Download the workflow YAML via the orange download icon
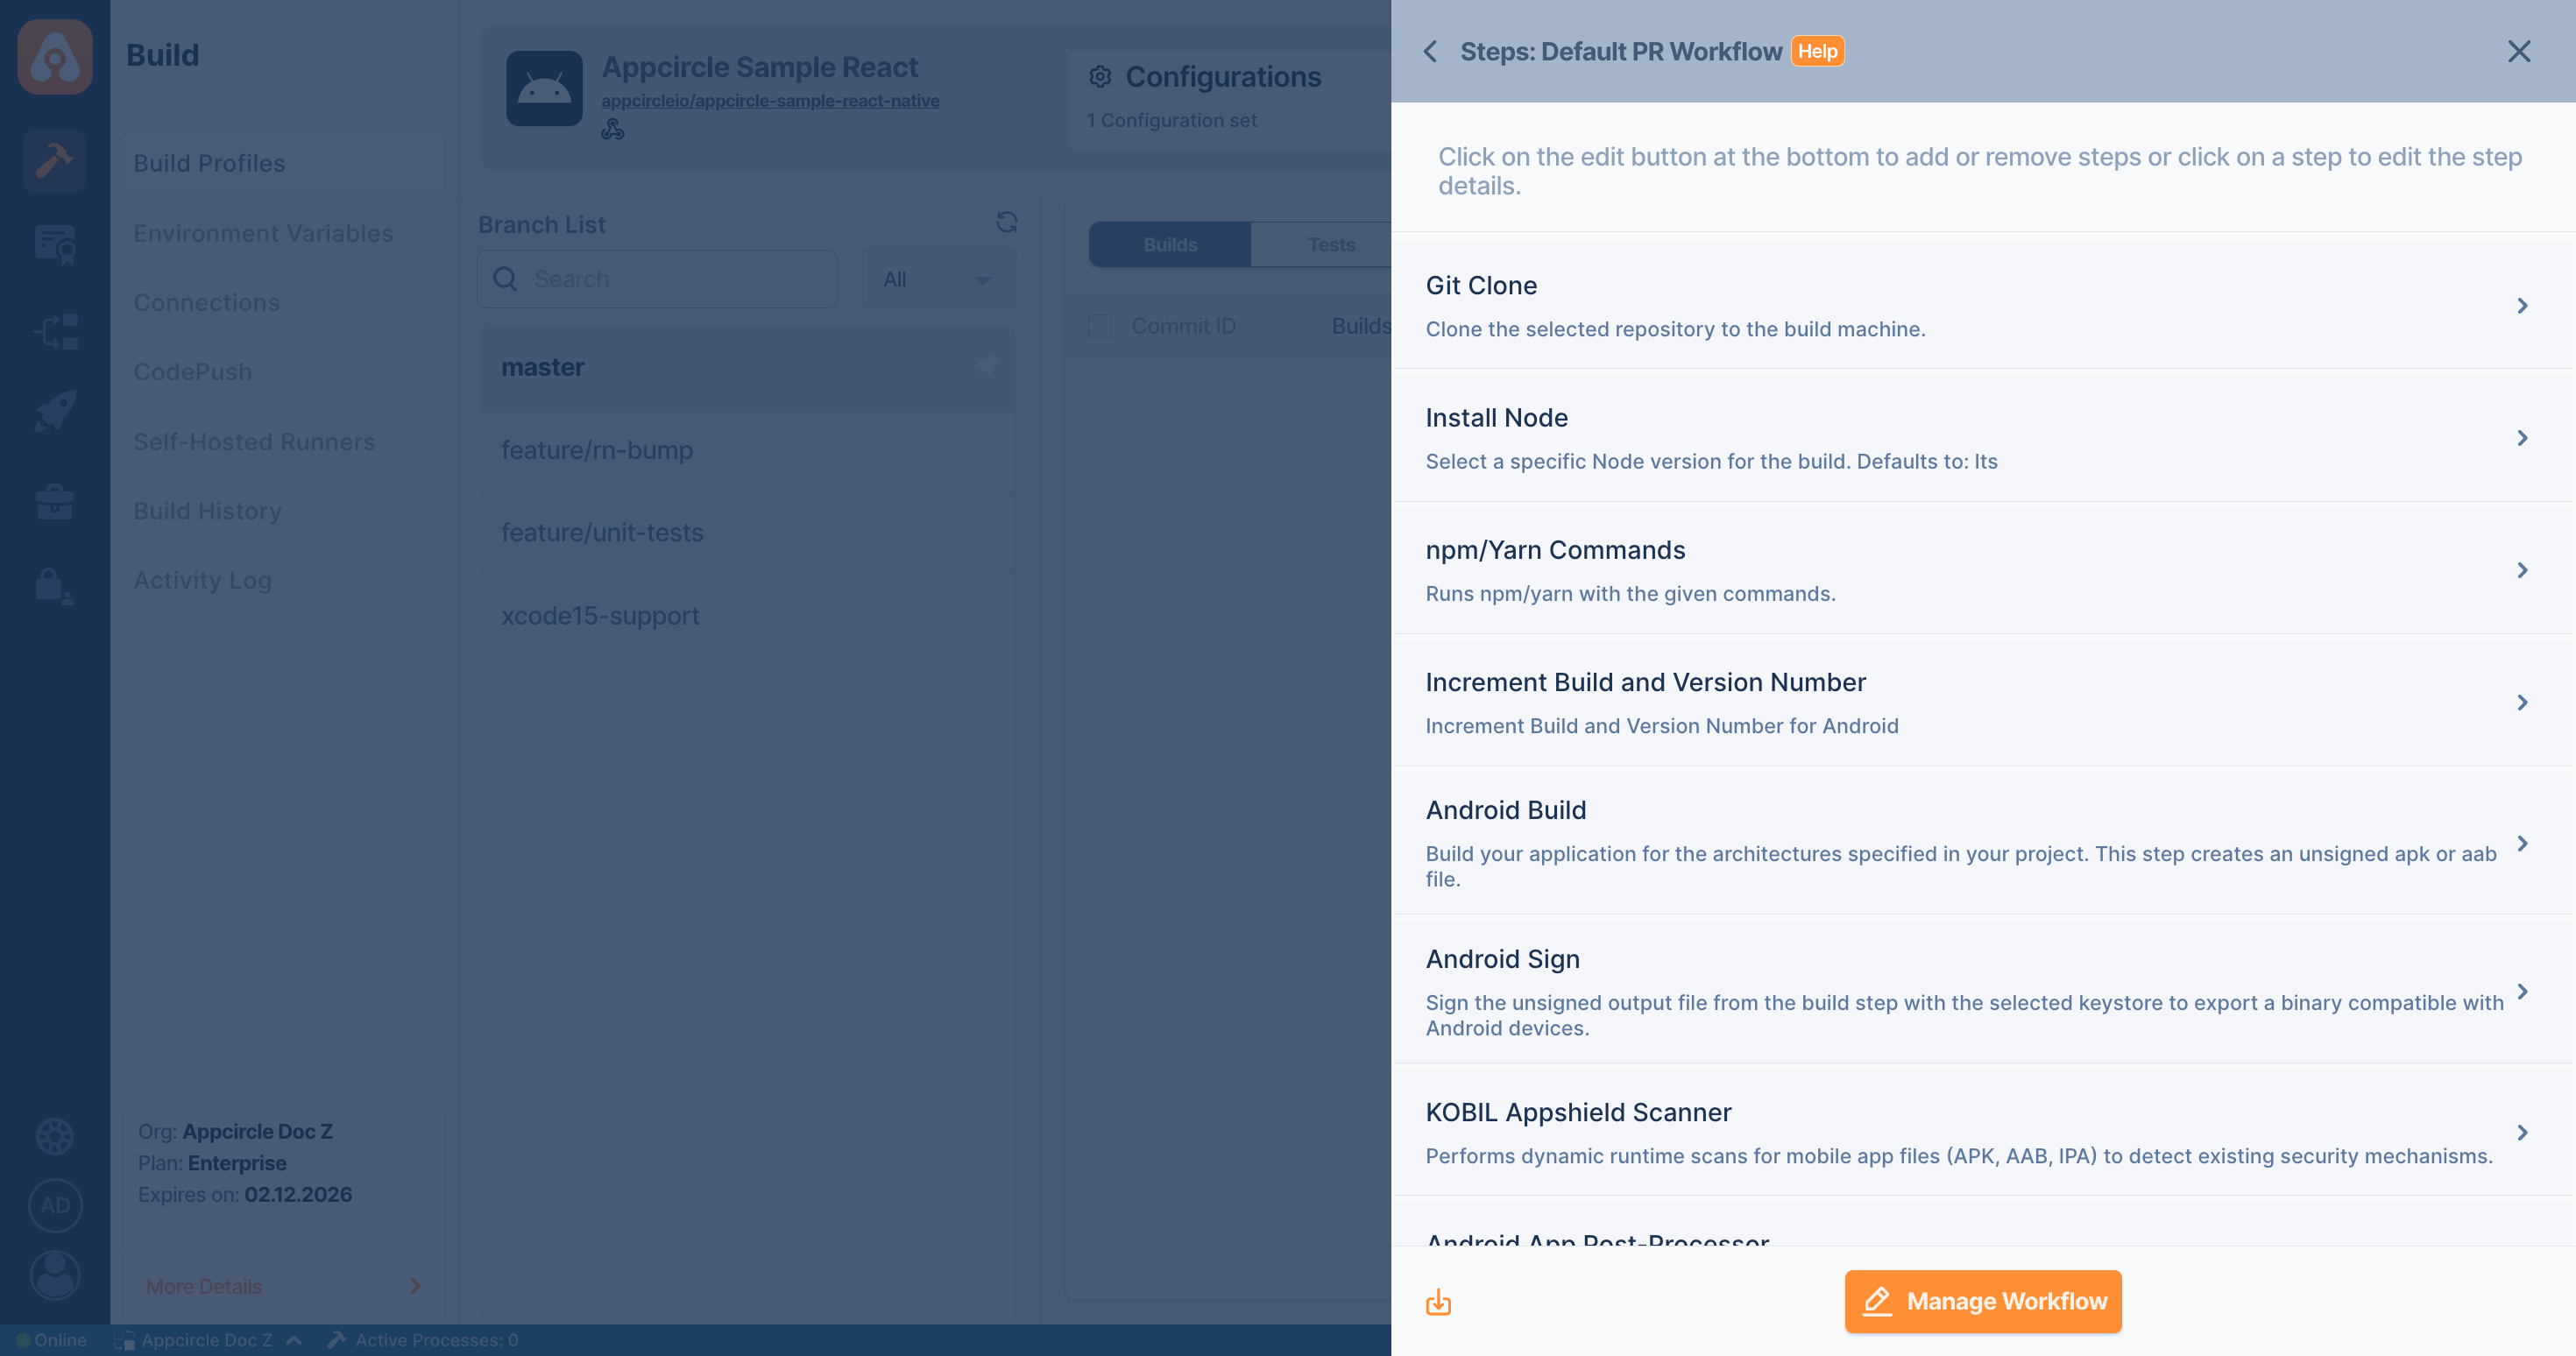The width and height of the screenshot is (2576, 1356). [1438, 1302]
